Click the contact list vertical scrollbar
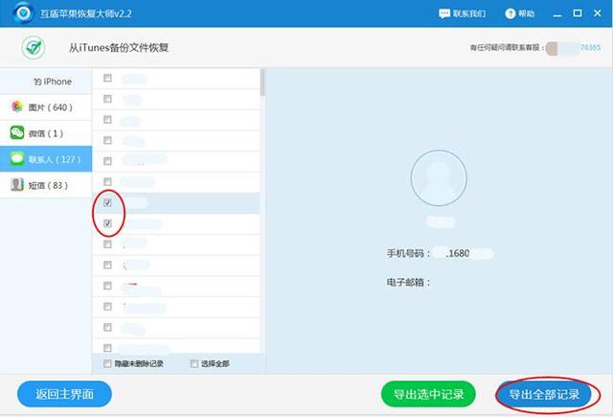This screenshot has height=418, width=613. point(262,82)
